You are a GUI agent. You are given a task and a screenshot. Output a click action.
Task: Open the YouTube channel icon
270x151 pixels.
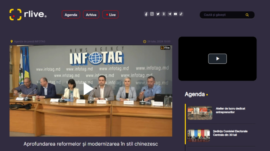point(175,14)
